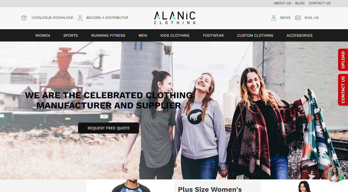Open the Footwear menu item
348x192 pixels.
213,35
